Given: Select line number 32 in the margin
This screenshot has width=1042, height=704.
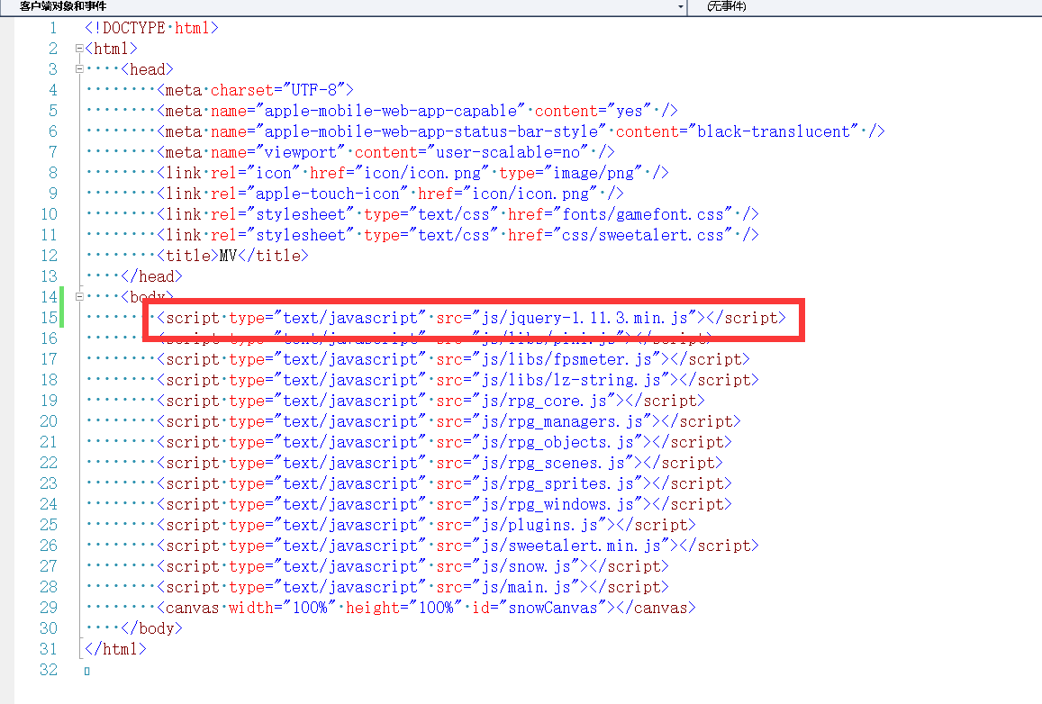Looking at the screenshot, I should coord(49,670).
